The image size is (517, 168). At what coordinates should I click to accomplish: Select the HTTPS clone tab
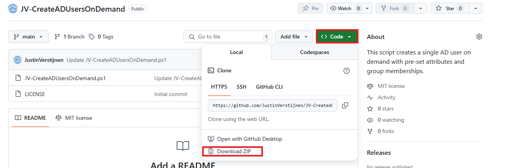point(219,87)
